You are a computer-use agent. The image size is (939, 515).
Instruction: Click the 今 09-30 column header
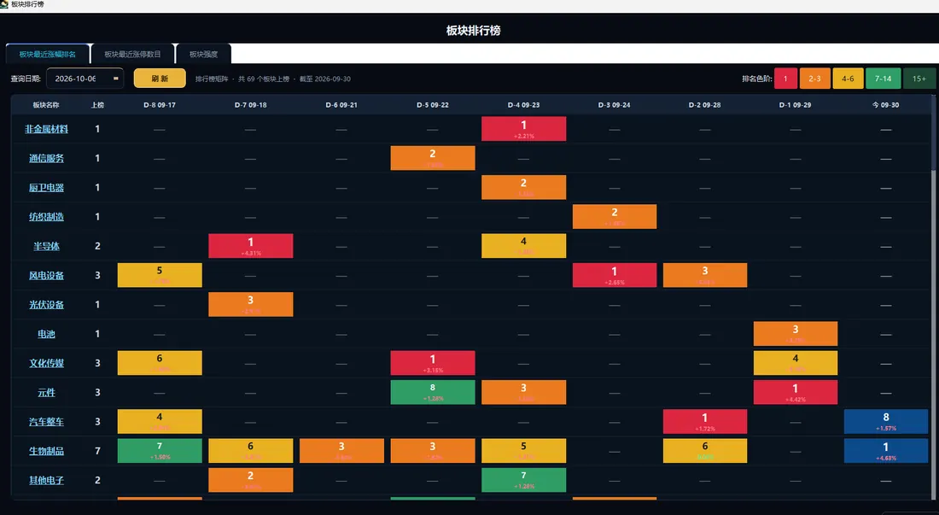pyautogui.click(x=886, y=105)
